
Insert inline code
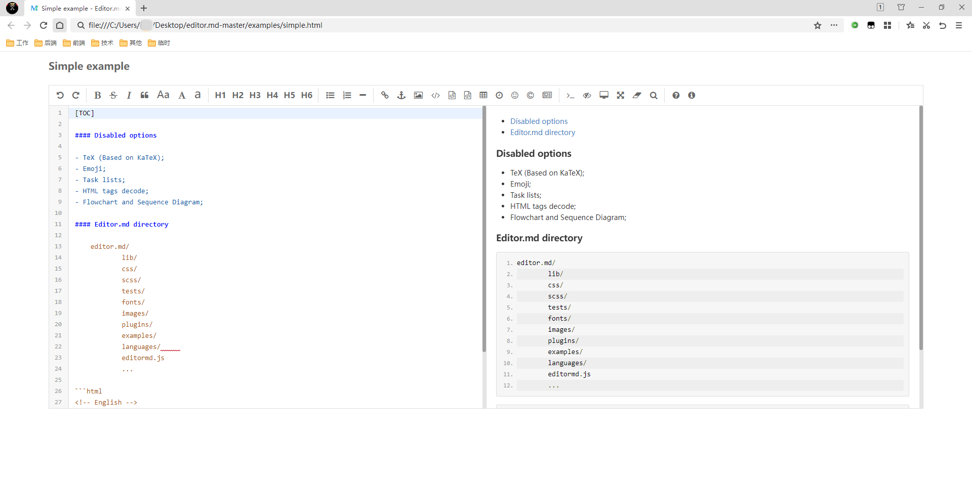tap(435, 95)
